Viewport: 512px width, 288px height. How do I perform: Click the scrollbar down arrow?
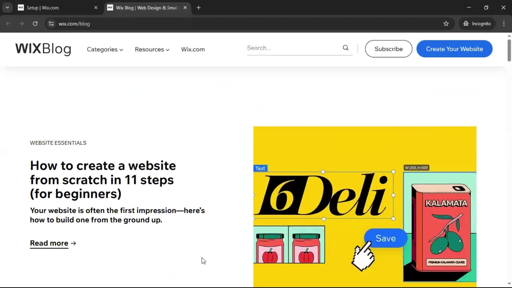point(509,284)
